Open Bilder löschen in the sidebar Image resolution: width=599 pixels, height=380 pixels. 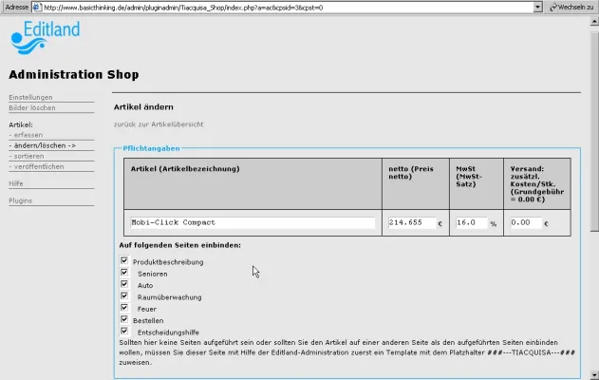point(32,107)
